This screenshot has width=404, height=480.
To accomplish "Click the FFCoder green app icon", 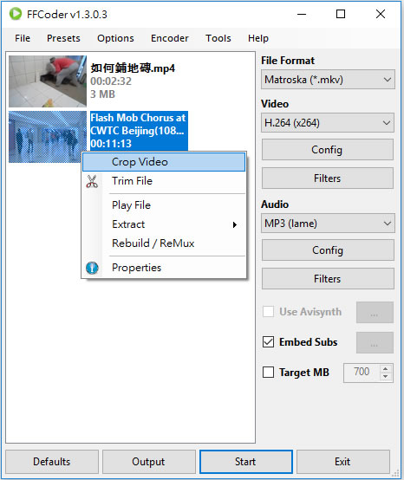I will (x=16, y=14).
